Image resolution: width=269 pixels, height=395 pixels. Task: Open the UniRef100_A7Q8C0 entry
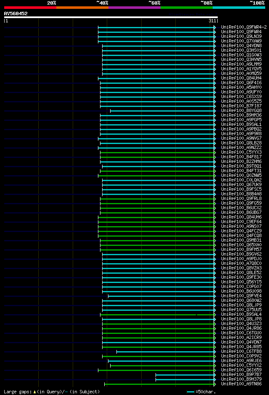point(241,264)
